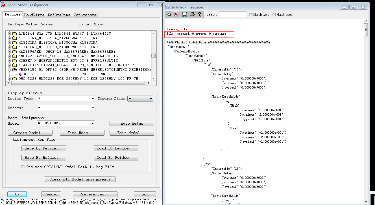
Task: Expand the OSC_3225_SMD3225 tree node
Action: (9, 79)
